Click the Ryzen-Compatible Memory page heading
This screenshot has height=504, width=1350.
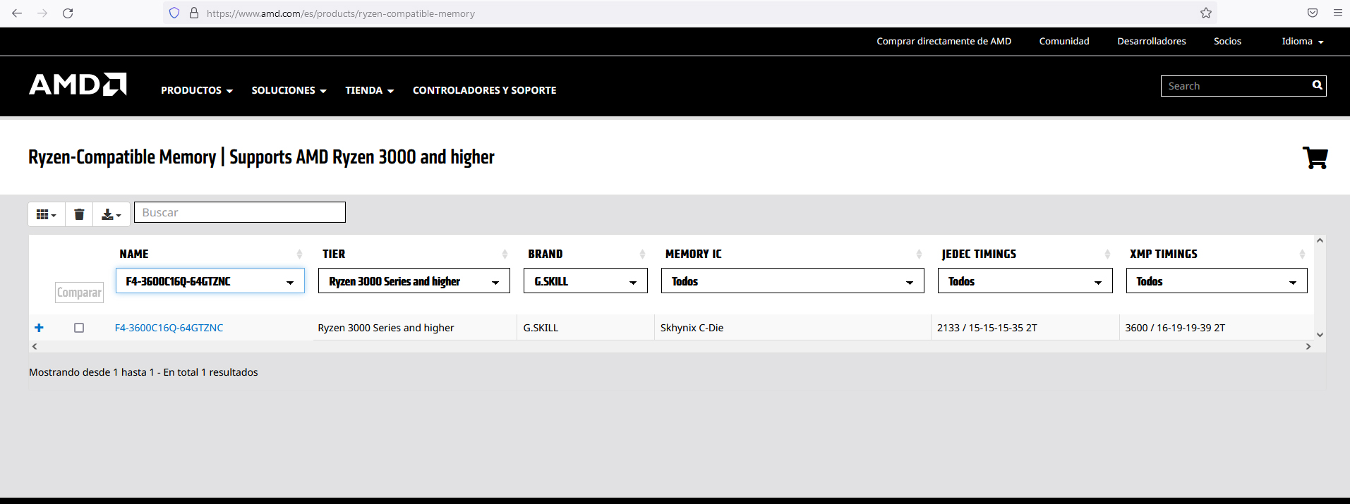(261, 156)
